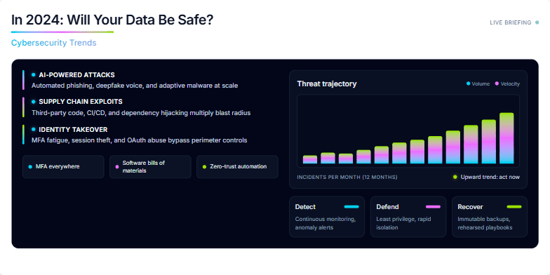Click the IDENTITY TAKEOVER heading
The width and height of the screenshot is (550, 275).
click(73, 129)
